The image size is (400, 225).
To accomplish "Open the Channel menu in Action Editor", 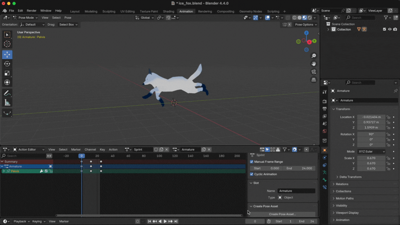I will tap(90, 150).
